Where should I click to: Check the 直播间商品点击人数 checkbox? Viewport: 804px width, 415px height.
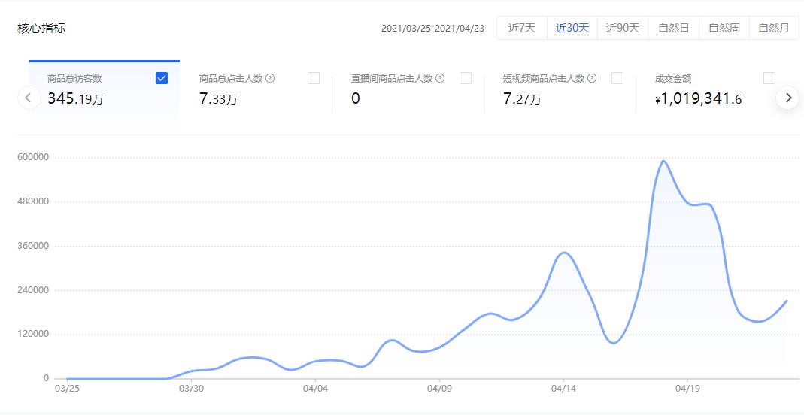[465, 78]
